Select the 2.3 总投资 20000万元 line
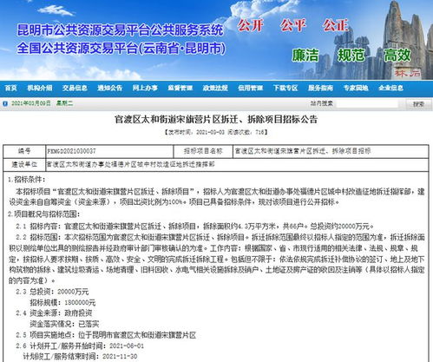Viewport: 433px width, 362px height. pyautogui.click(x=52, y=292)
